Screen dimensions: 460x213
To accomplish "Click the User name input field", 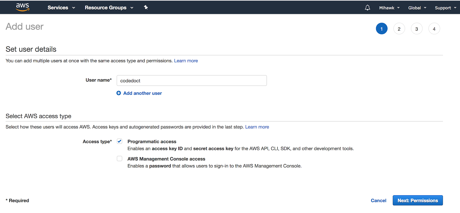I will (191, 81).
